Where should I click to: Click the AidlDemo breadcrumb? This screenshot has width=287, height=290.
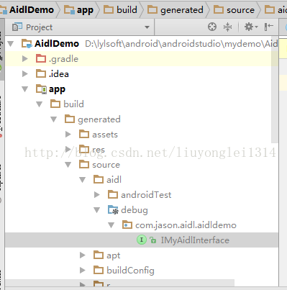[27, 10]
